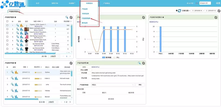
Task: Click the magnifier cursor icon in the 产品评论详情 header
Action: coord(139,63)
